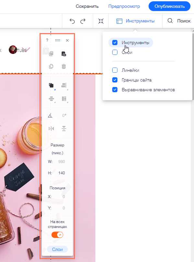194x262 pixels.
Task: Expand the arrange overlapping layers dropdown
Action: pyautogui.click(x=52, y=86)
